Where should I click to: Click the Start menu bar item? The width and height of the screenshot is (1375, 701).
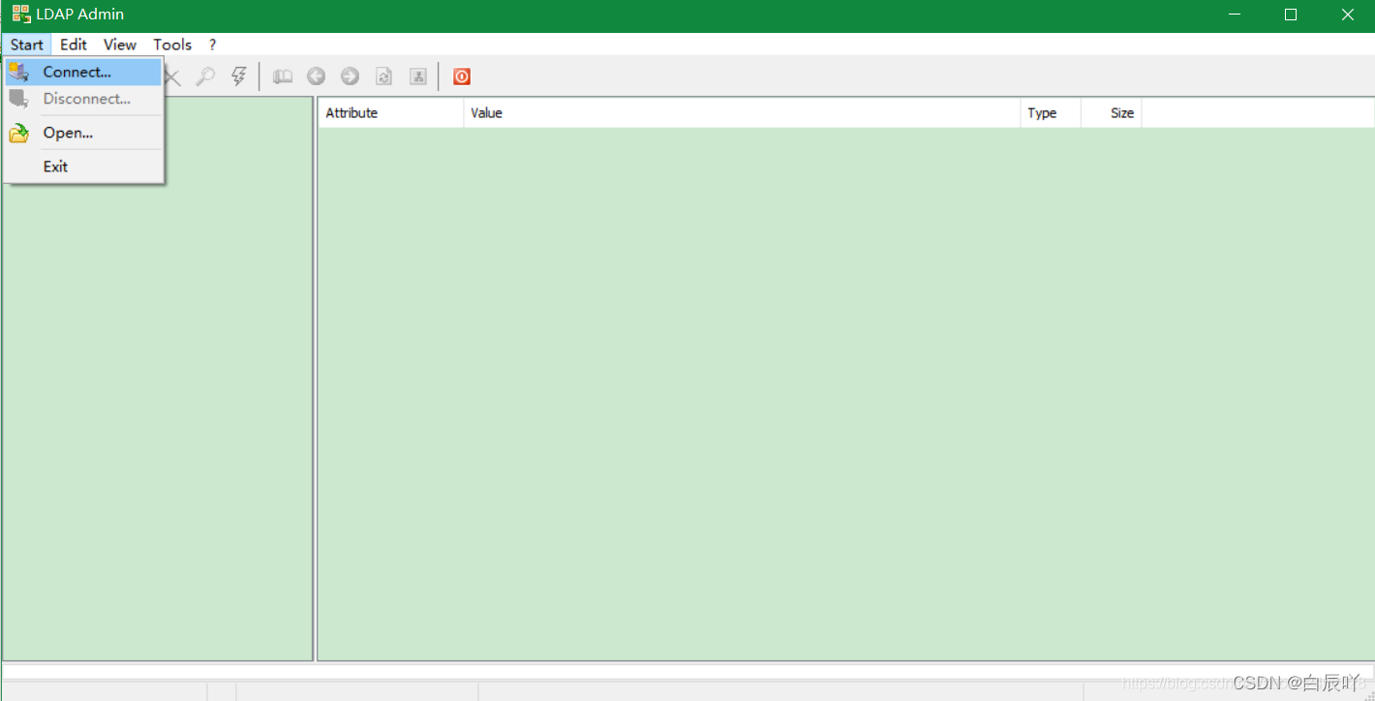[27, 45]
